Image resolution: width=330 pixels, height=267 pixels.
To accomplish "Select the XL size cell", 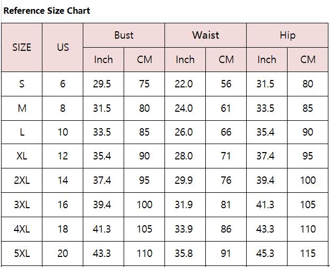I will tap(22, 156).
